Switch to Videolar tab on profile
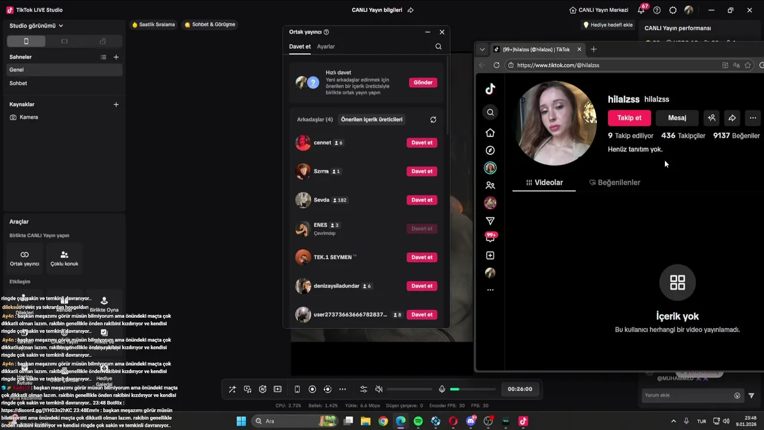 [x=544, y=183]
